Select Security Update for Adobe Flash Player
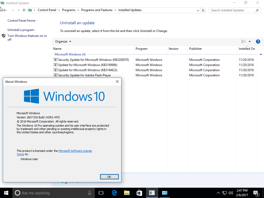The height and width of the screenshot is (198, 264). click(x=155, y=75)
